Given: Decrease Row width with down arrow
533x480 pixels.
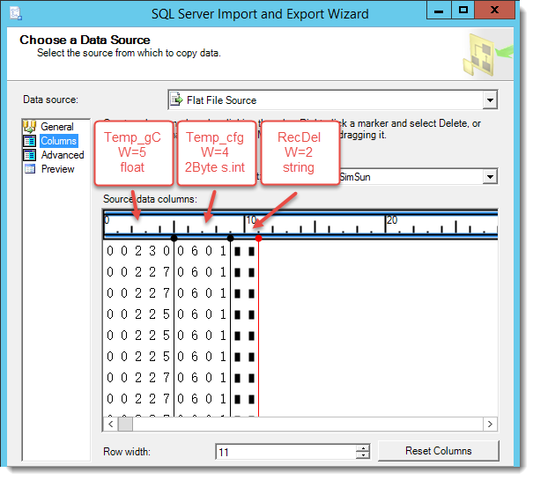Looking at the screenshot, I should (x=362, y=455).
